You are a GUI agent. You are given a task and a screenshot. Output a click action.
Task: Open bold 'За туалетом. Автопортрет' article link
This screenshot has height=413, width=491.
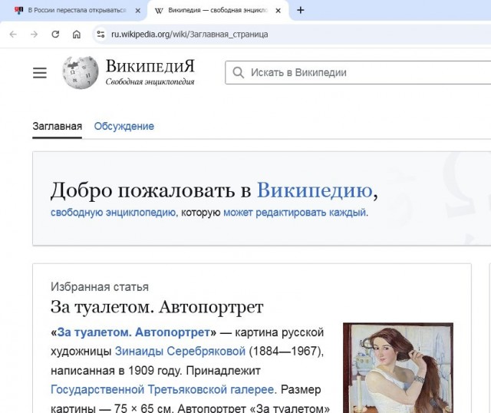click(133, 332)
